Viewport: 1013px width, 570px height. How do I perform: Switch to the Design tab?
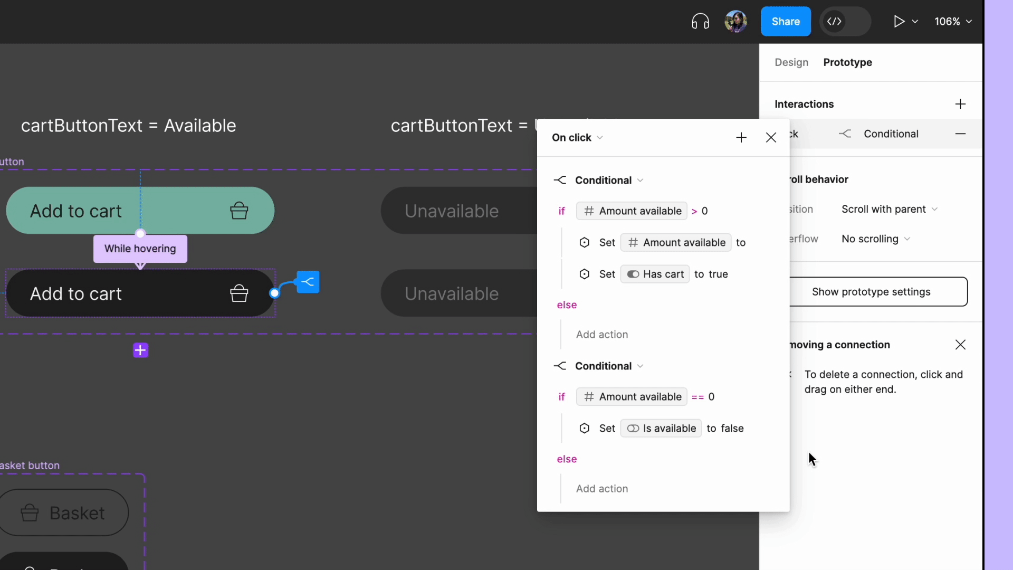click(x=791, y=62)
